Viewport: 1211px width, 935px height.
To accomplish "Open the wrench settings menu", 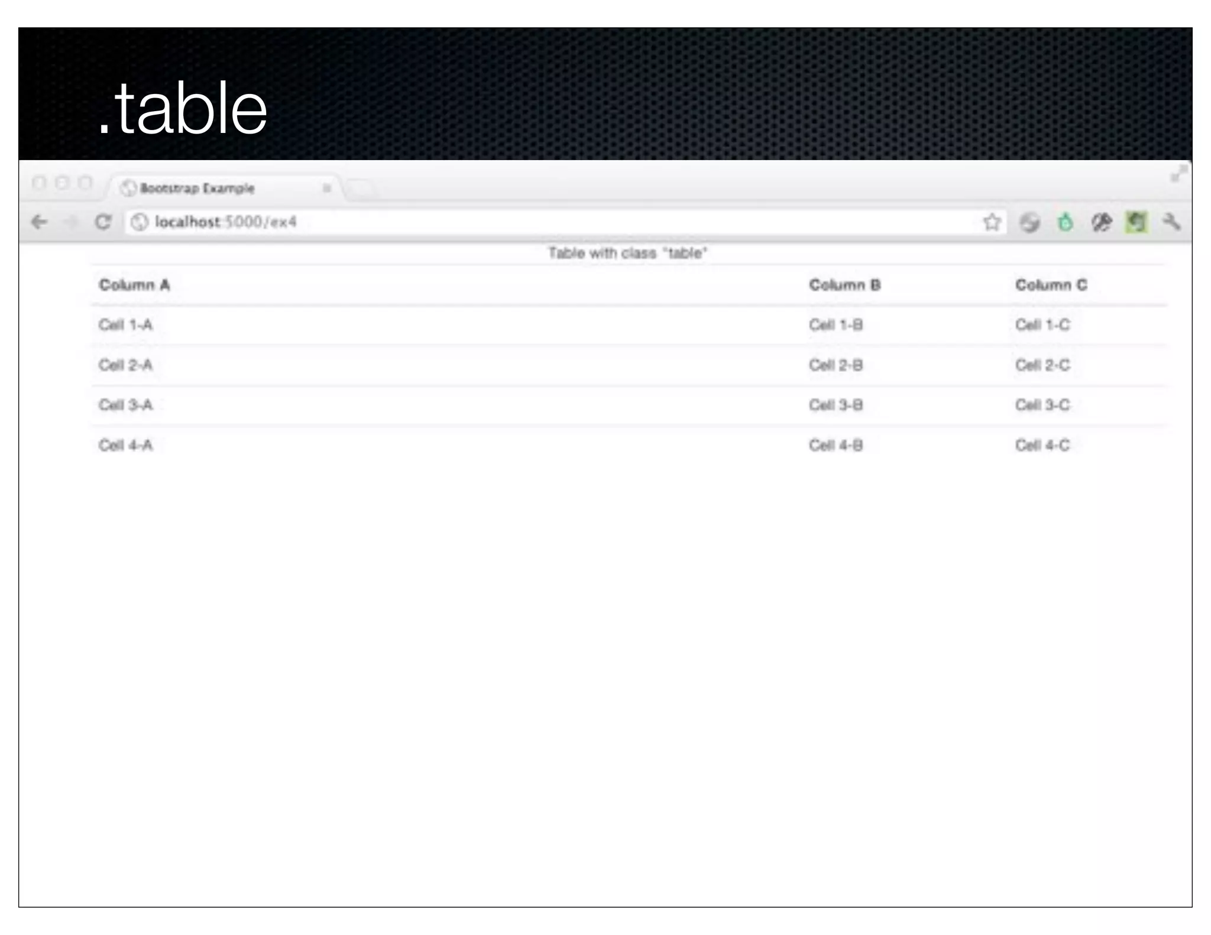I will pyautogui.click(x=1171, y=222).
